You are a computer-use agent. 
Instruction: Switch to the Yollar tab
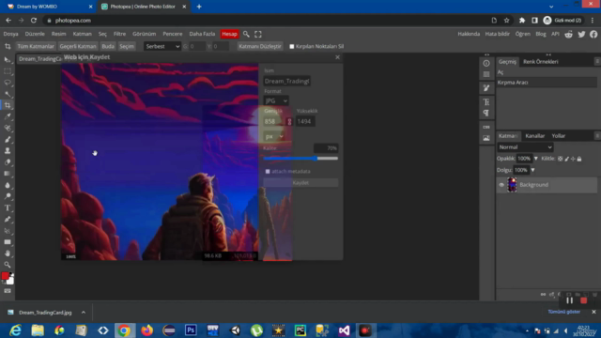(559, 135)
